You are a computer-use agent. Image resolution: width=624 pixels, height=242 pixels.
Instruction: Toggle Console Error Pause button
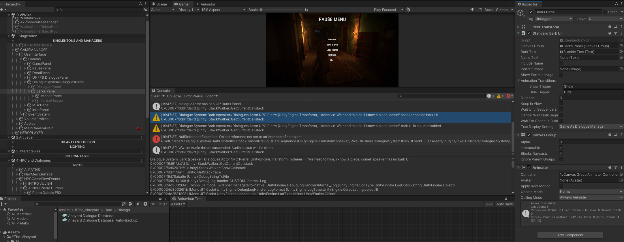193,96
